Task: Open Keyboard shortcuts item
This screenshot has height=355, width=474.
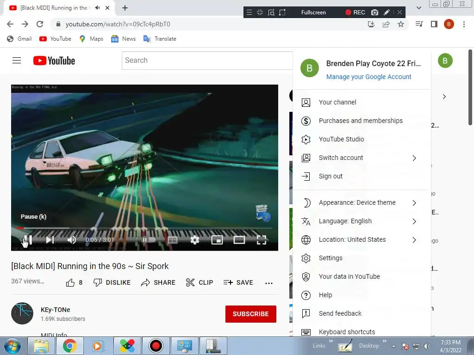Action: (x=362, y=331)
